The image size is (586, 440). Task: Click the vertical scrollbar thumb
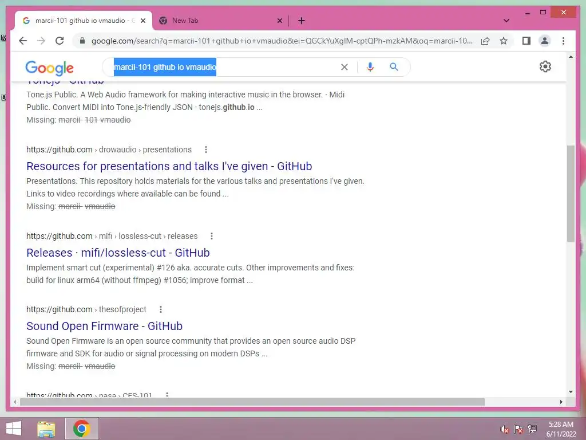click(571, 194)
